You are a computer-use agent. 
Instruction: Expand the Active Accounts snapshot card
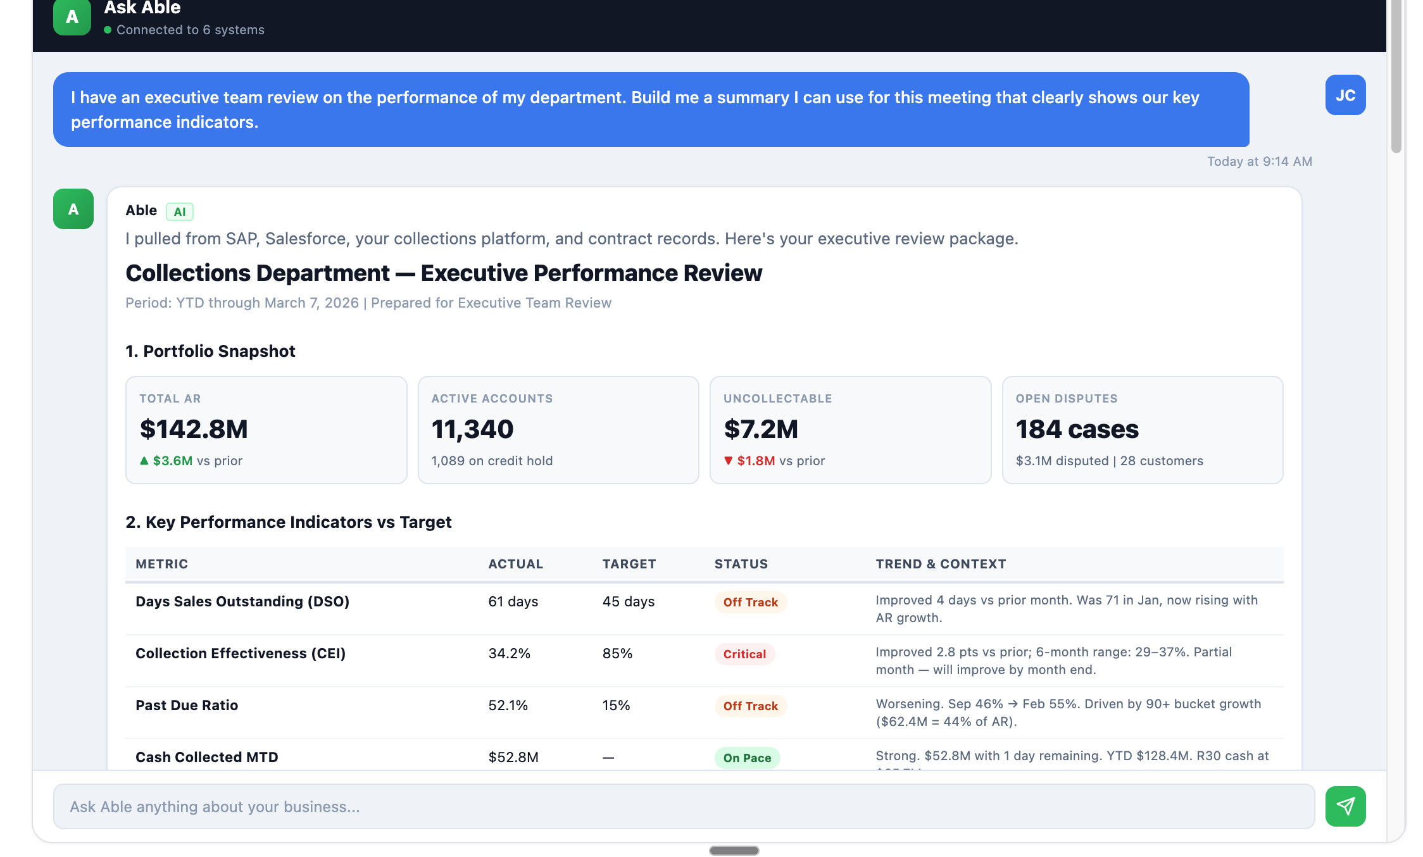click(x=558, y=430)
